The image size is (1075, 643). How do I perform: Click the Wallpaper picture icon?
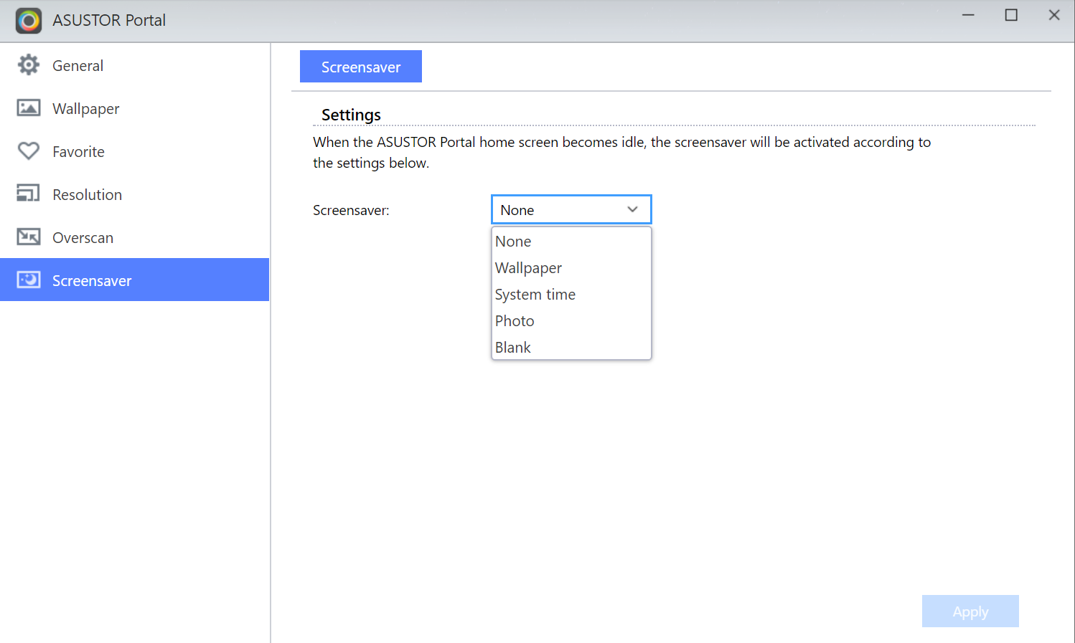click(x=29, y=108)
